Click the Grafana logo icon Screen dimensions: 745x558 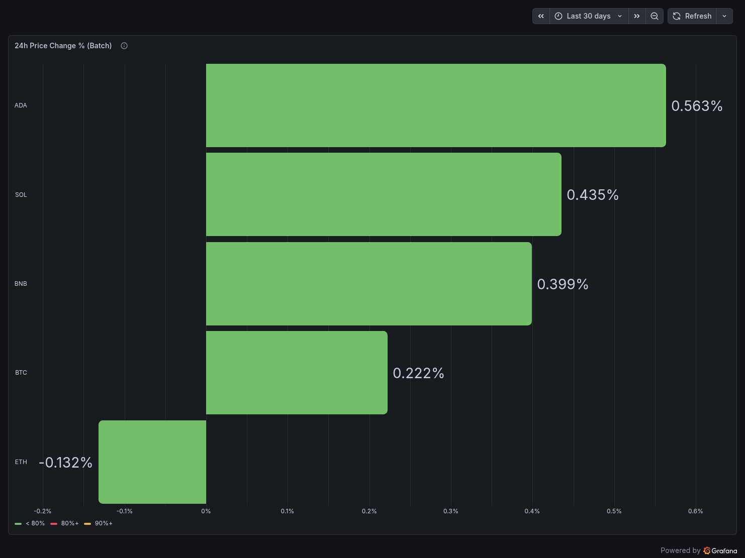[x=707, y=550]
